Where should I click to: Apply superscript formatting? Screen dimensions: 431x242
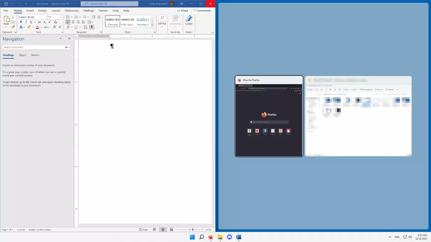pos(49,22)
